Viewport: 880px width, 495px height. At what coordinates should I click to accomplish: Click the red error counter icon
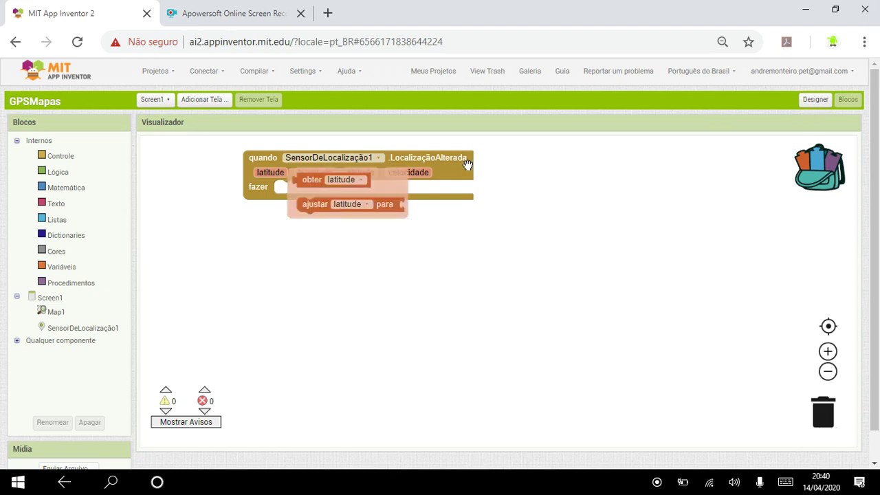coord(202,401)
